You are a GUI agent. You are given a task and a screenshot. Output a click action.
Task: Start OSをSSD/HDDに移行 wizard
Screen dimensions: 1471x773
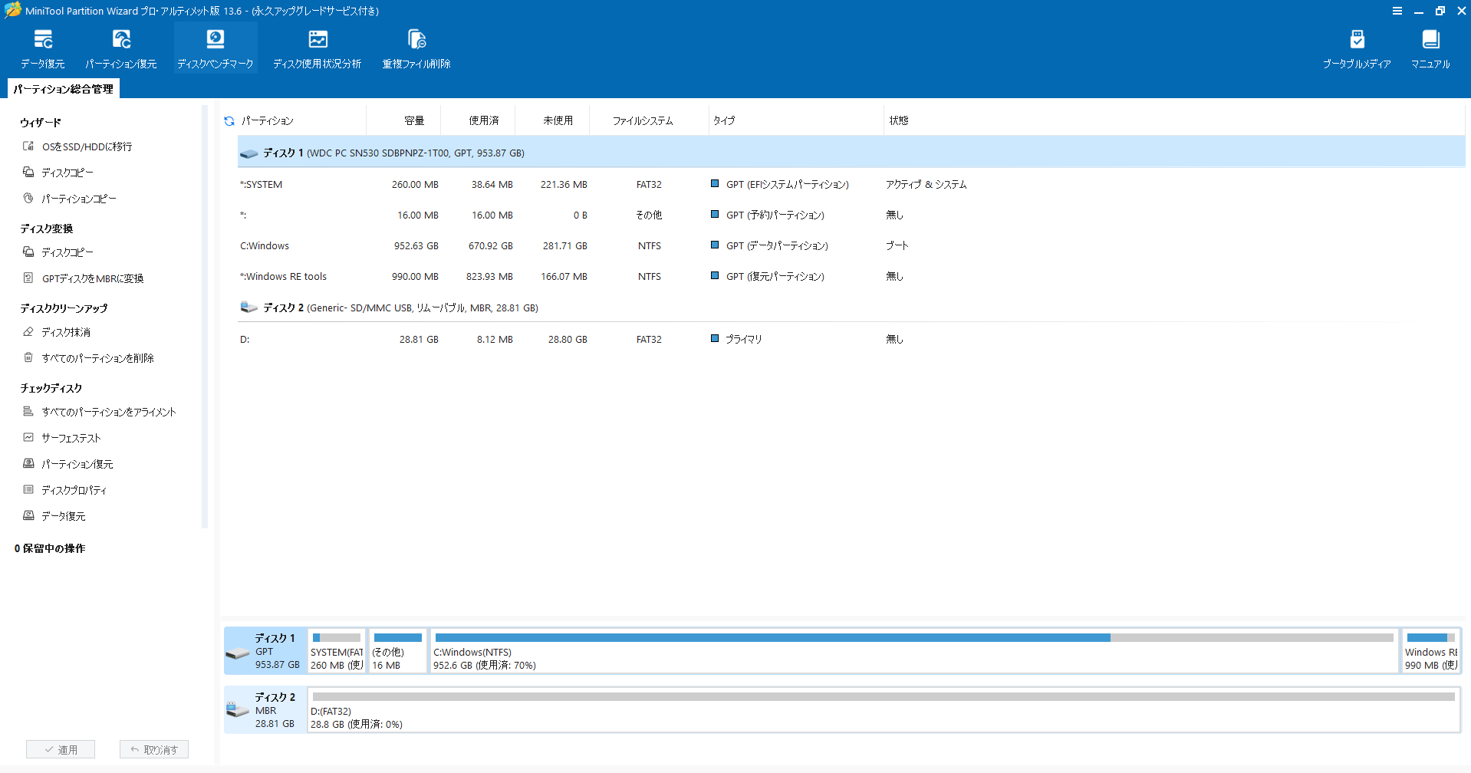(87, 146)
